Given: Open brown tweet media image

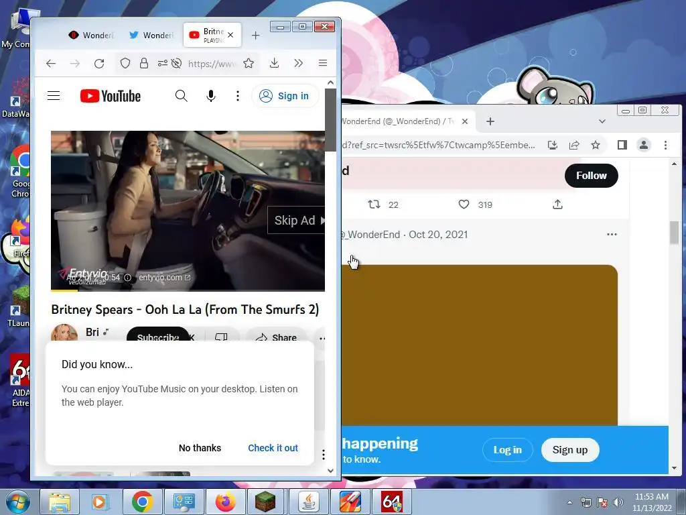Looking at the screenshot, I should (480, 345).
